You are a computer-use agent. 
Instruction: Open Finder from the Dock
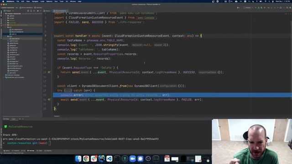tap(78, 159)
